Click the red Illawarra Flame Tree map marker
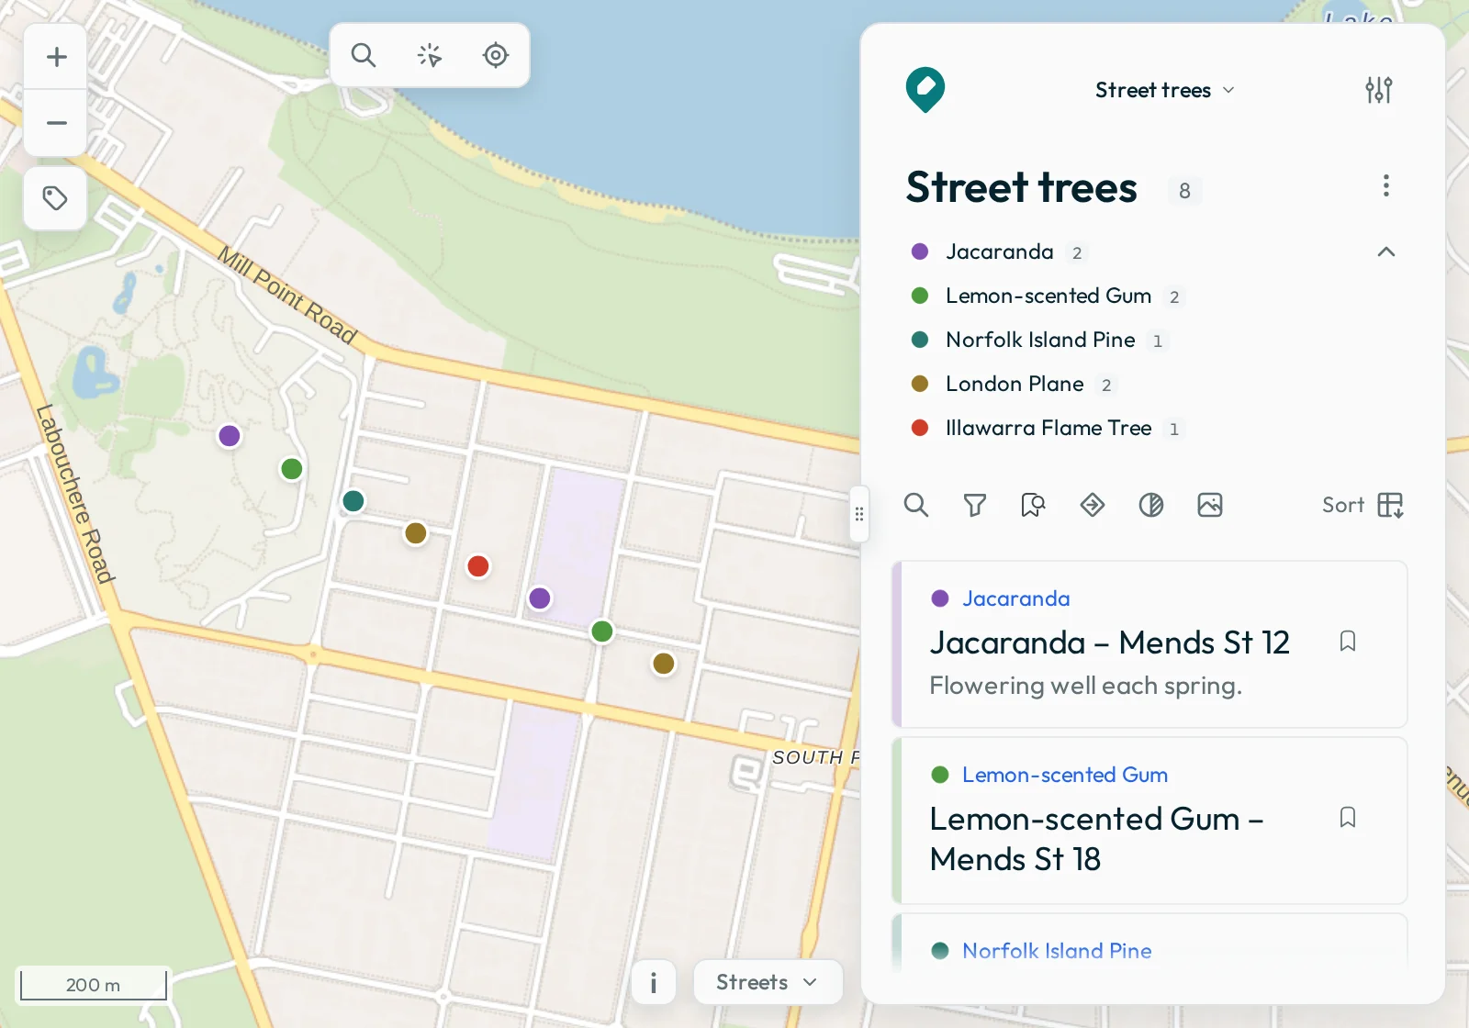This screenshot has height=1028, width=1469. coord(478,566)
